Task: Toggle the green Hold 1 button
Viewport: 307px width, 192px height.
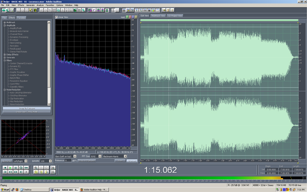Action: 127,17
